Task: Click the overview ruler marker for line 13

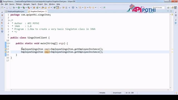Action: 172,49
